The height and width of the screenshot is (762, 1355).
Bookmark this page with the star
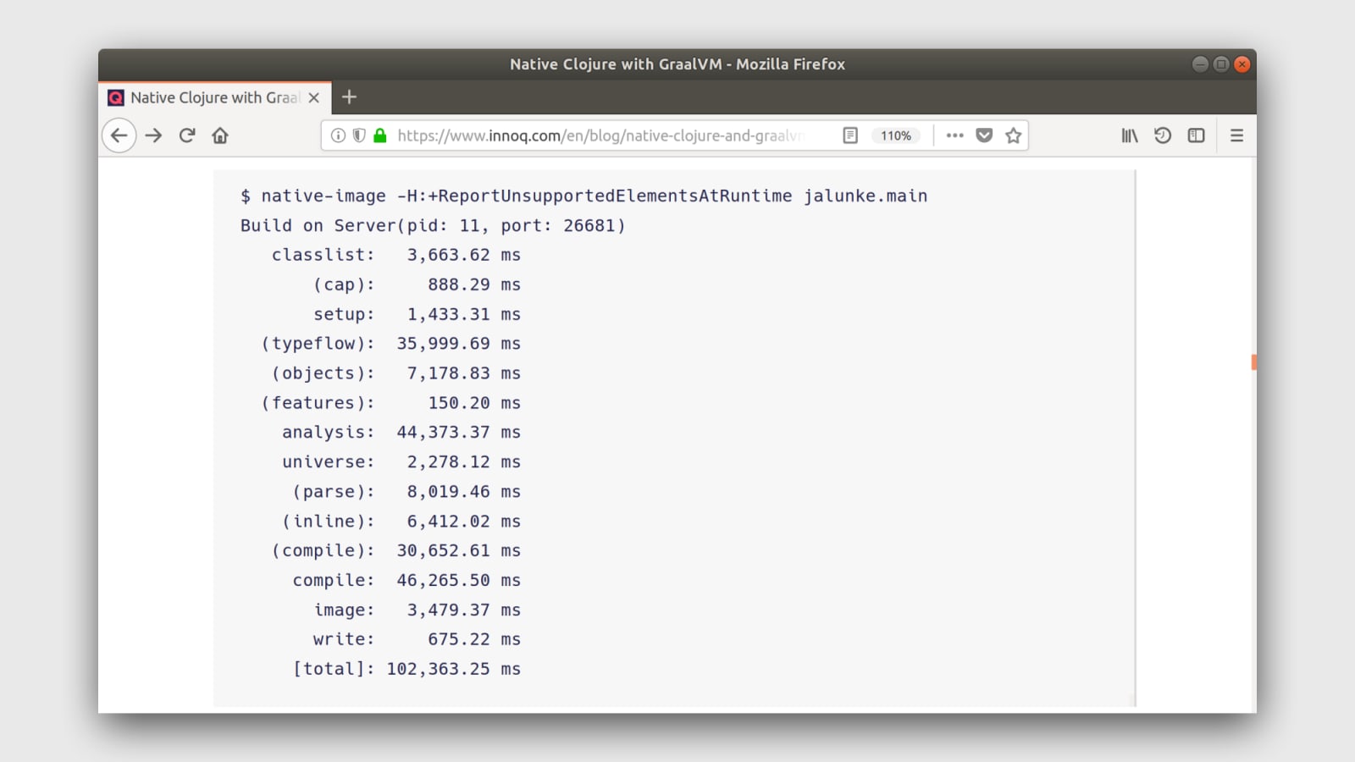click(1013, 135)
